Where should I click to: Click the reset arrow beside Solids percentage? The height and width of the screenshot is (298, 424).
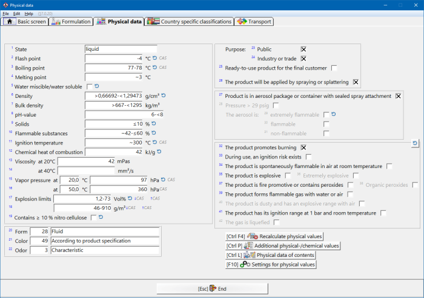click(154, 123)
